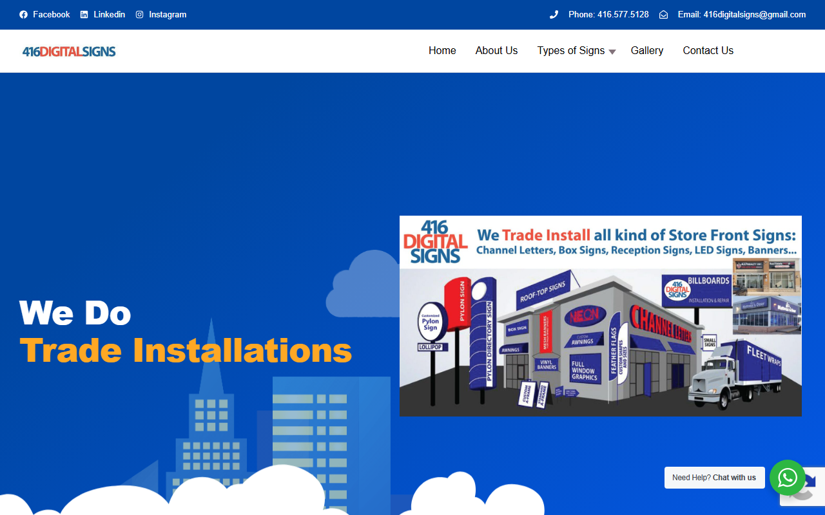This screenshot has height=515, width=825.
Task: Email 416digitalsigns@gmail.com
Action: point(742,15)
